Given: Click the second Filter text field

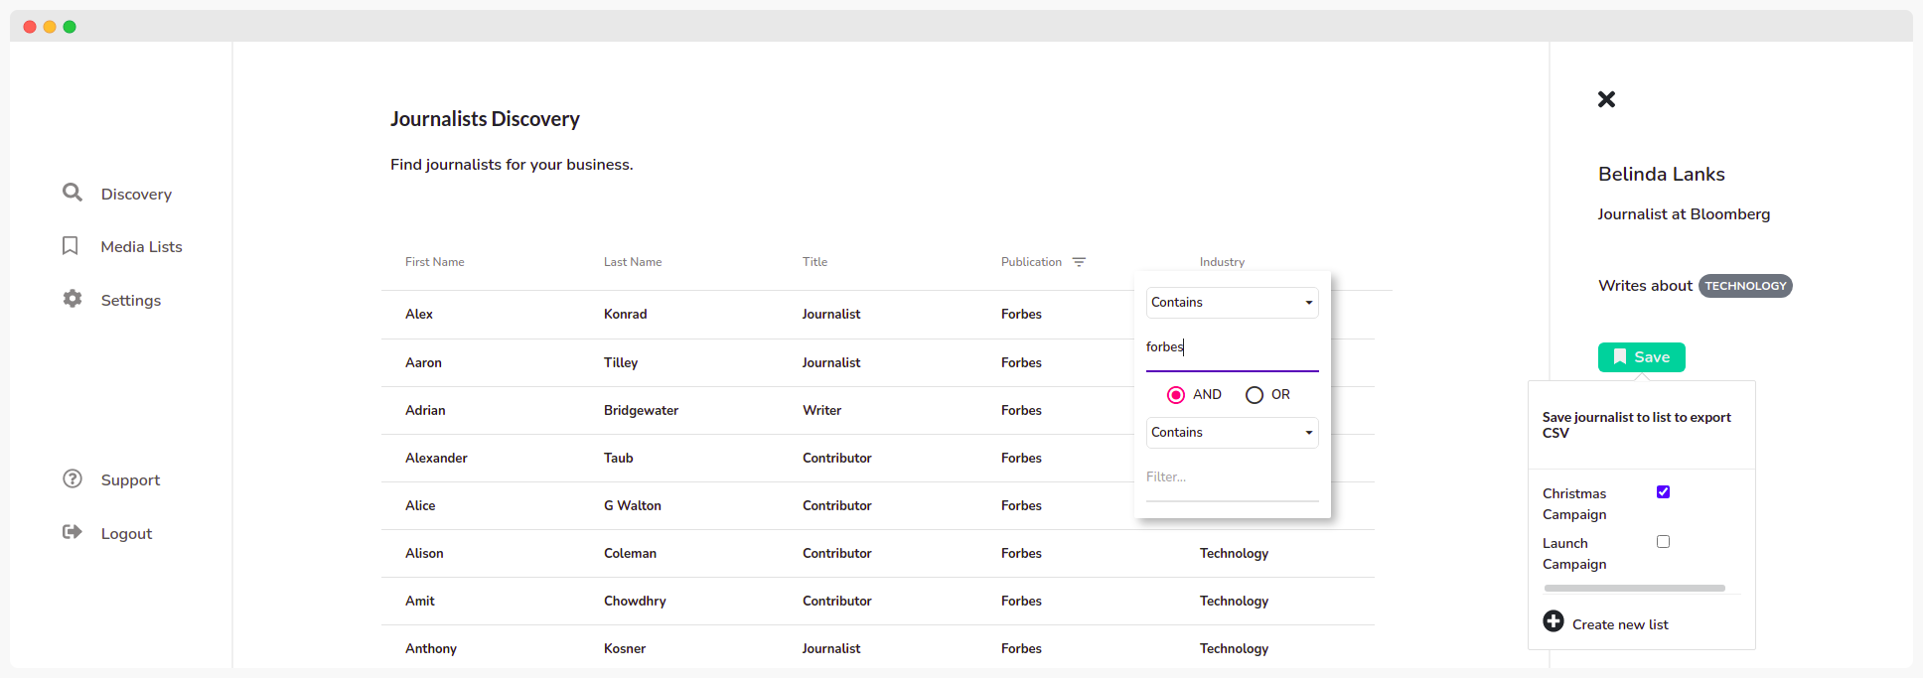Looking at the screenshot, I should click(x=1232, y=477).
